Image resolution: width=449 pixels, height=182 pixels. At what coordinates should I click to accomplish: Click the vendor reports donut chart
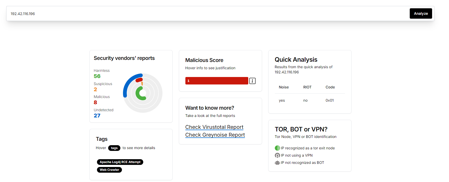point(142,93)
